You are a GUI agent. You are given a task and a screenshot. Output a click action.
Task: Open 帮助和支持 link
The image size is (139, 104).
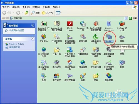(x=14, y=47)
